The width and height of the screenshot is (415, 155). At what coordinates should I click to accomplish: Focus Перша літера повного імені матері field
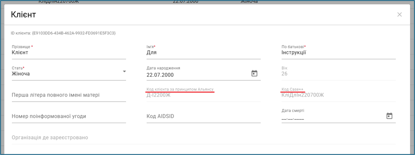point(69,95)
